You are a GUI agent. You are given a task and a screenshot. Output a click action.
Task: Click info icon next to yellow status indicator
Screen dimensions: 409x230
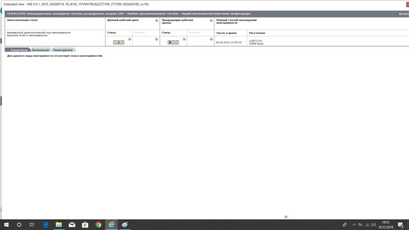129,39
